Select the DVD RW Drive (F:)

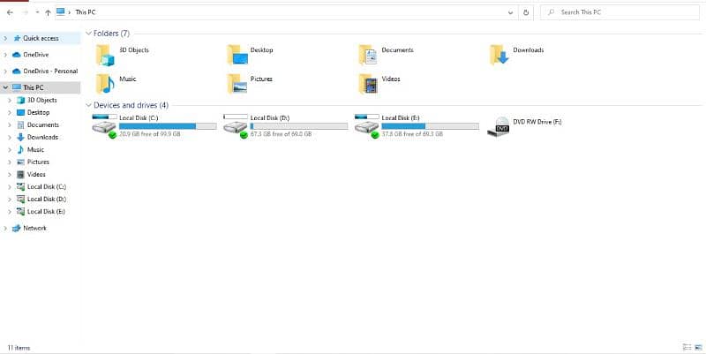click(x=501, y=125)
